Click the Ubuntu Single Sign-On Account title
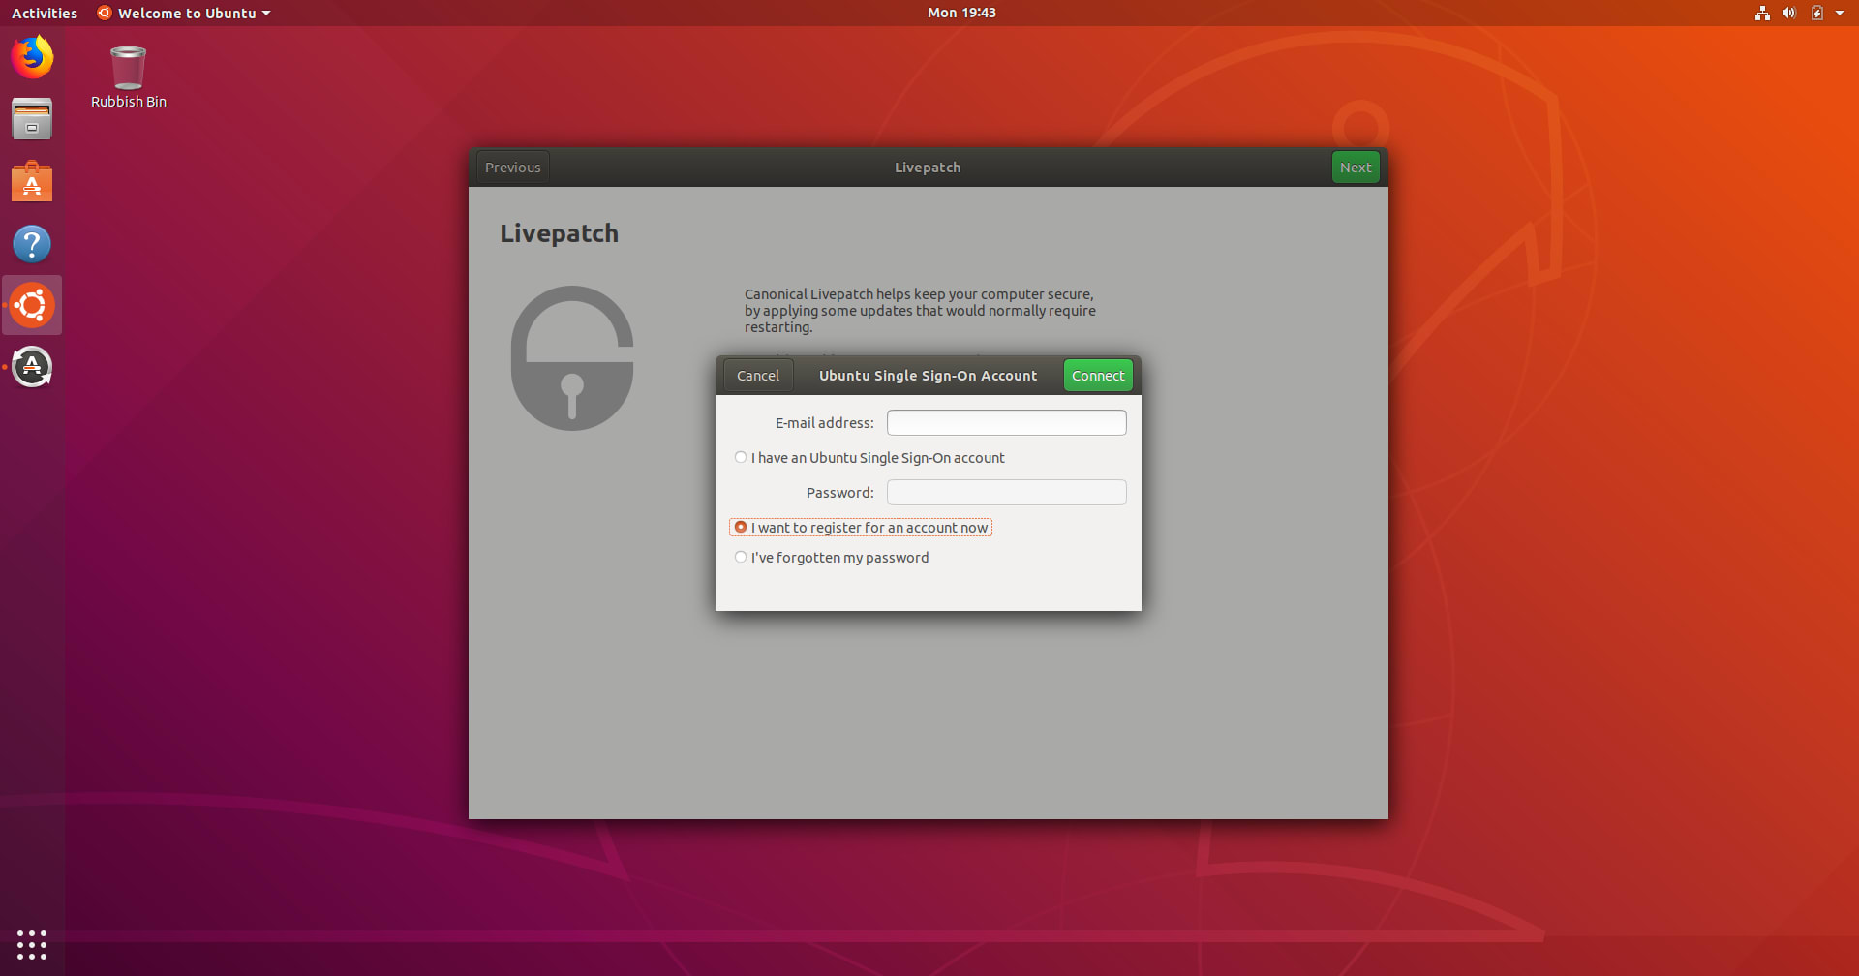 click(x=928, y=376)
